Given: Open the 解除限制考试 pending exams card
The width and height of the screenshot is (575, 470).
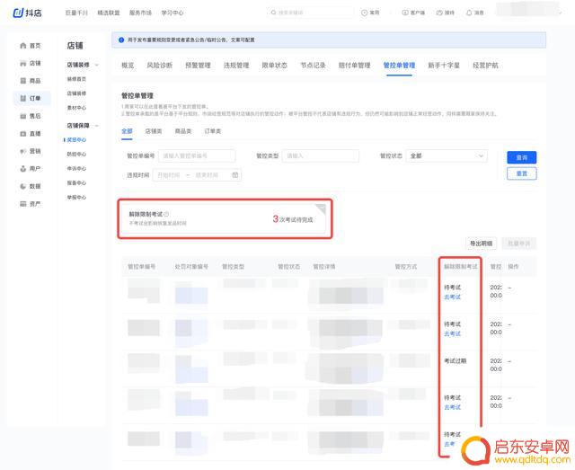Looking at the screenshot, I should tap(222, 218).
